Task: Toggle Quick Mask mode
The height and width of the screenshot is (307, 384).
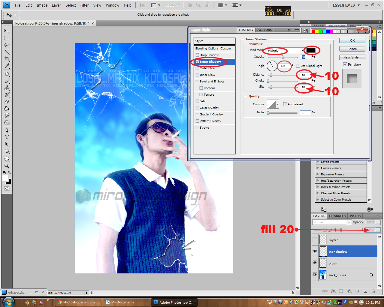Action: [x=7, y=189]
